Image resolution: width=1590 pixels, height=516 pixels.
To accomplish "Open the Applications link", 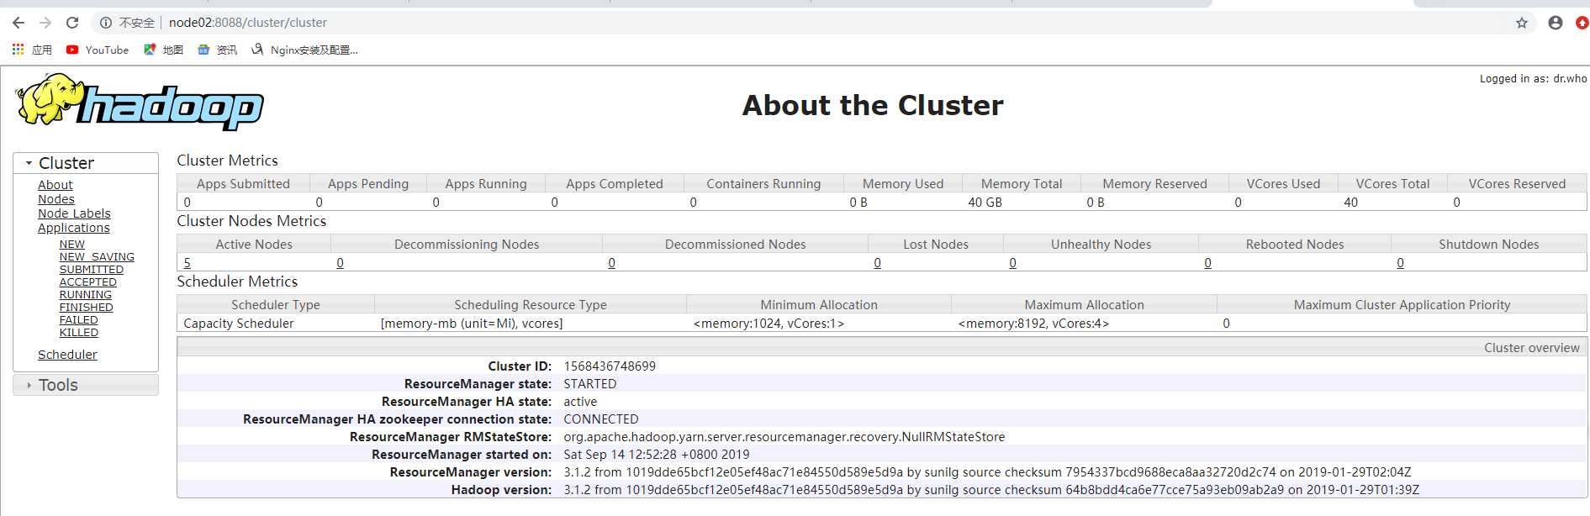I will point(74,228).
